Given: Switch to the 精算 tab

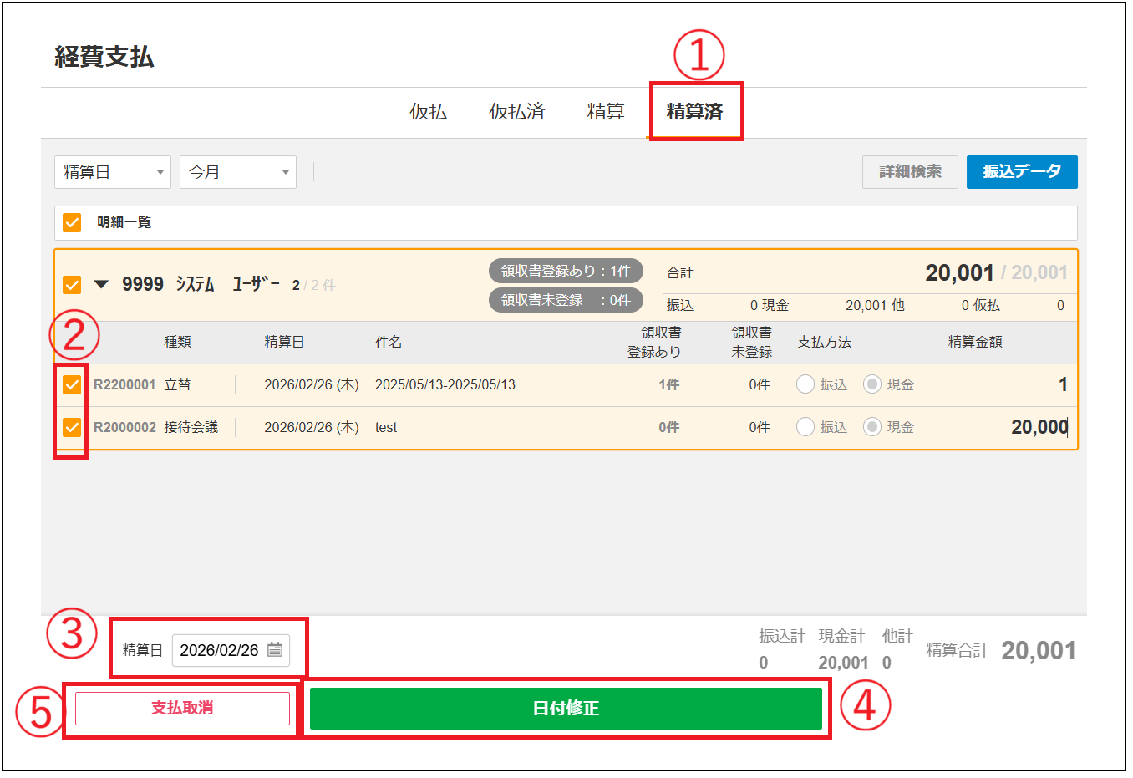Looking at the screenshot, I should (605, 112).
